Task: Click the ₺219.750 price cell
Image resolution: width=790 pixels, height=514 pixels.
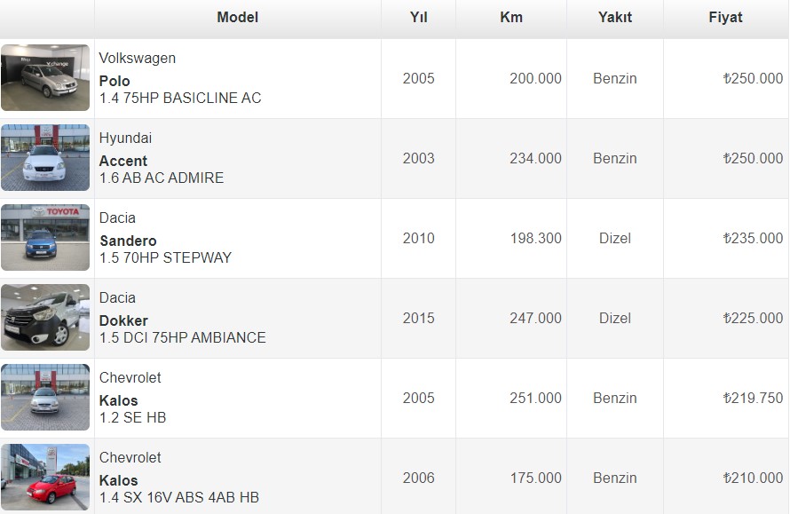Action: pos(753,398)
